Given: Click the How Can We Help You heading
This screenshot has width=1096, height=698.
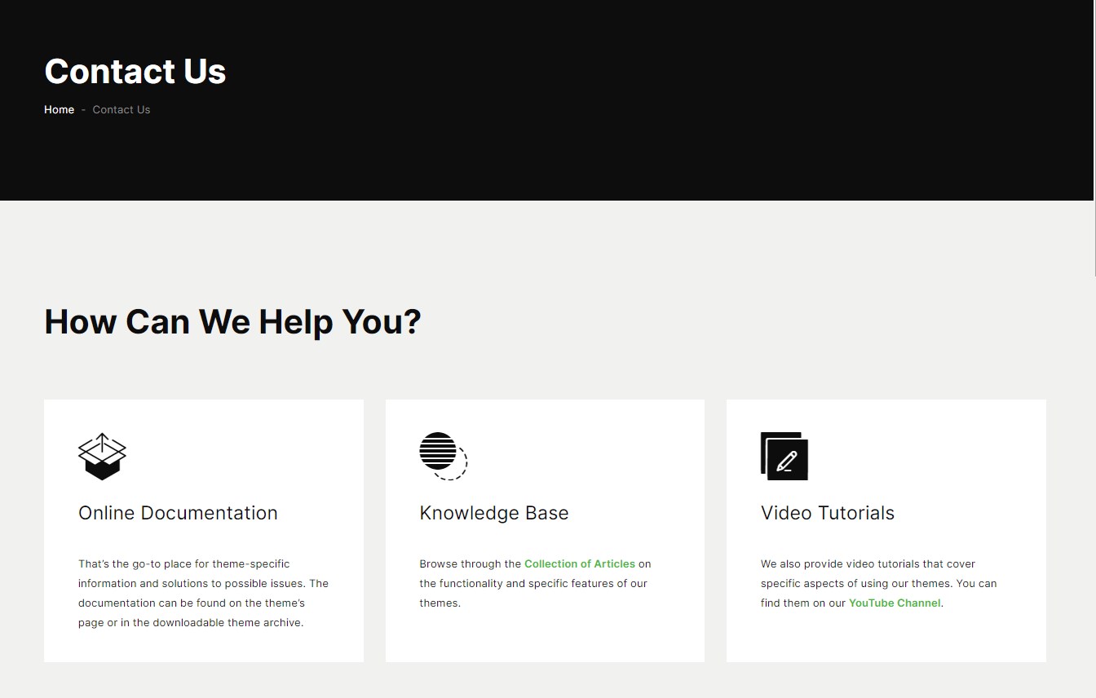Looking at the screenshot, I should click(x=232, y=321).
